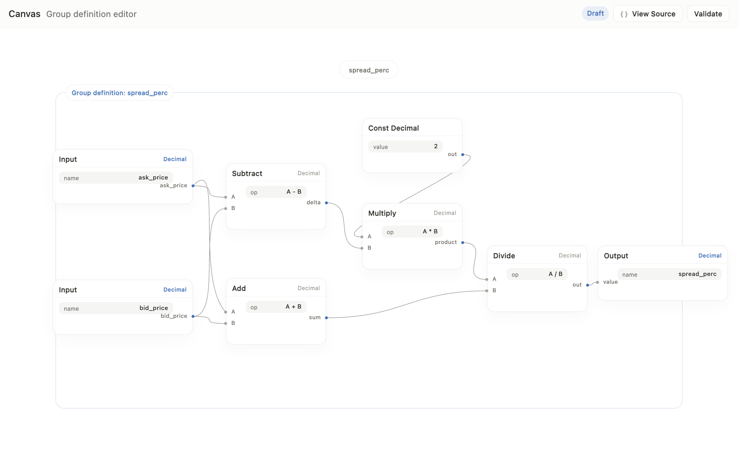
Task: Open the Multiply op field A * B
Action: [x=412, y=232]
